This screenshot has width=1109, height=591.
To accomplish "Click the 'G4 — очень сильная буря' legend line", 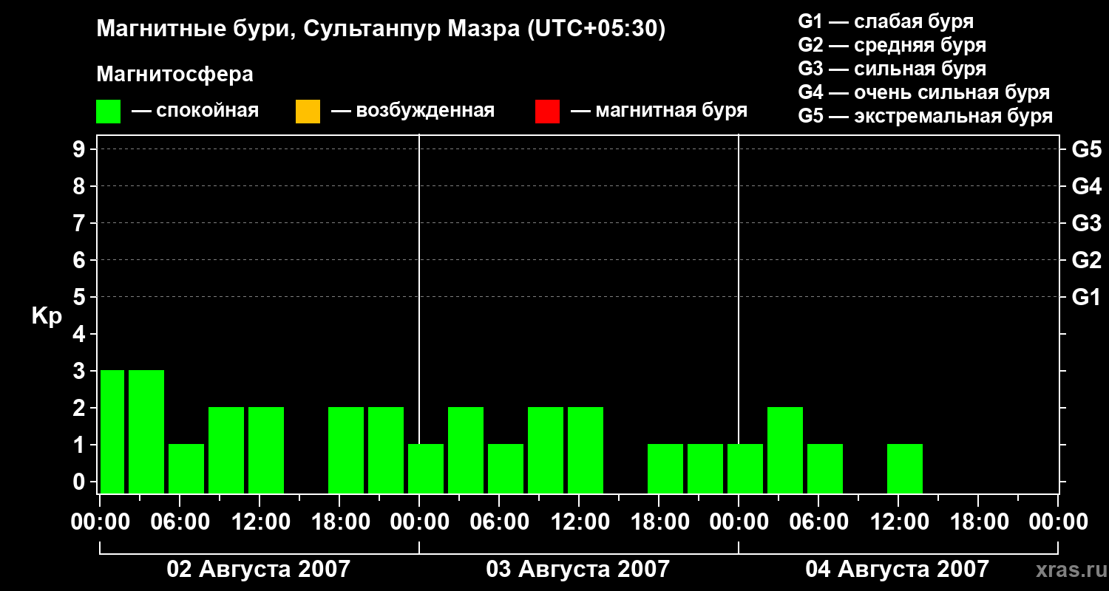I will click(924, 92).
